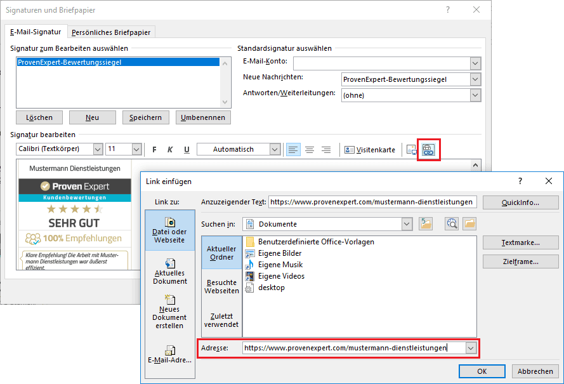Screen dimensions: 564x384
Task: Open the Calibri font name dropdown
Action: pyautogui.click(x=98, y=149)
